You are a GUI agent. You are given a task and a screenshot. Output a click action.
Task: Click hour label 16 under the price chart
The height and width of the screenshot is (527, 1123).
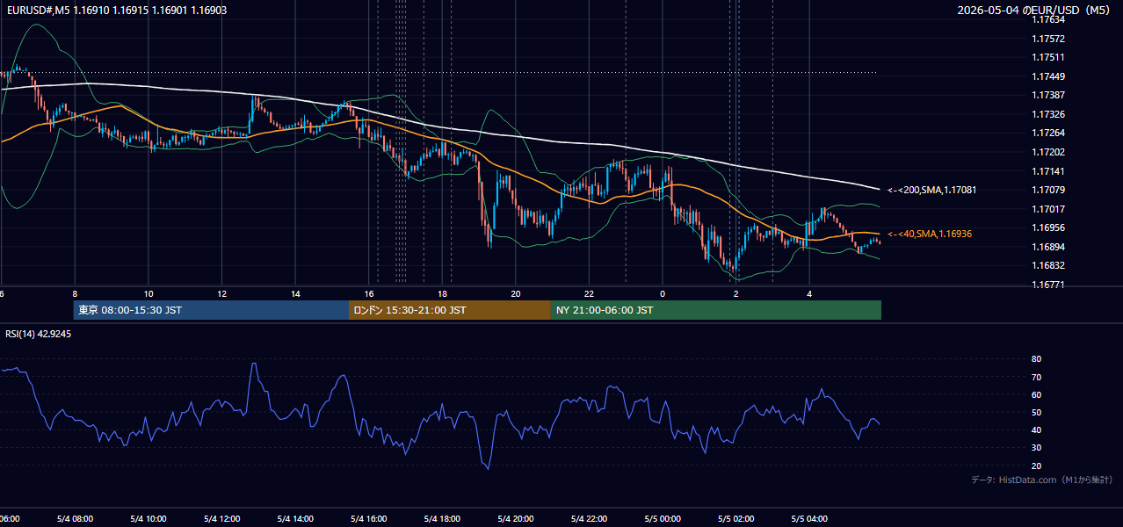pos(369,293)
